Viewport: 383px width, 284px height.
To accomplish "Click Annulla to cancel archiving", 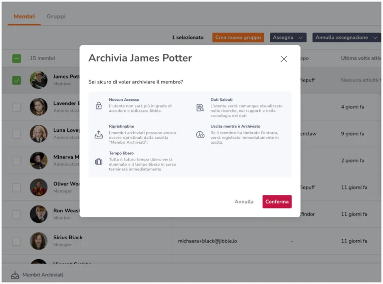I will 244,201.
